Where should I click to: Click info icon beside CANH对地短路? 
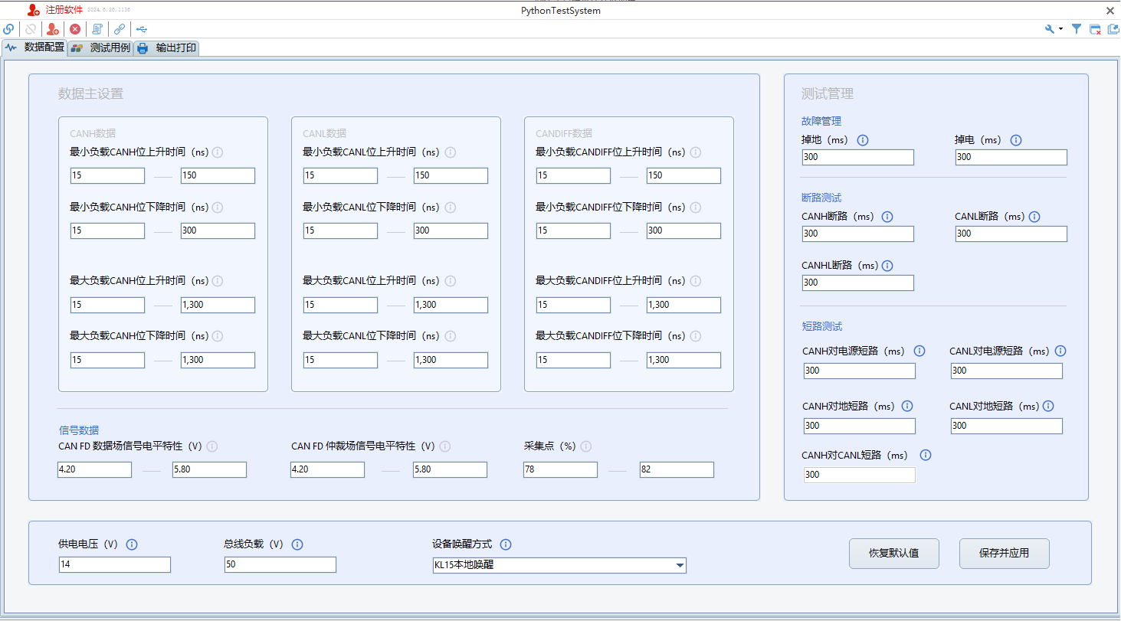pyautogui.click(x=907, y=406)
